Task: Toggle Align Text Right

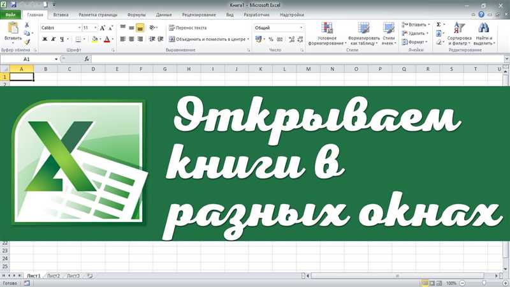Action: [140, 39]
